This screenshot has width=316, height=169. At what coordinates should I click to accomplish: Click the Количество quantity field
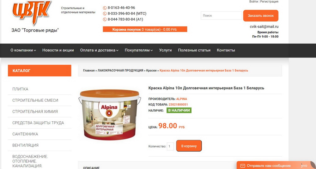click(x=170, y=147)
